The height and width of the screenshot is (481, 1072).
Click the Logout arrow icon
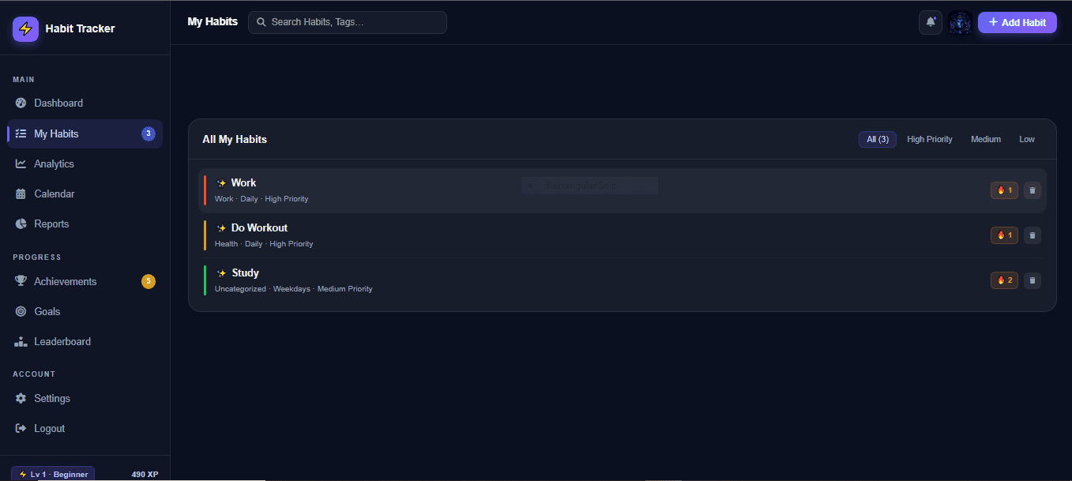(21, 428)
